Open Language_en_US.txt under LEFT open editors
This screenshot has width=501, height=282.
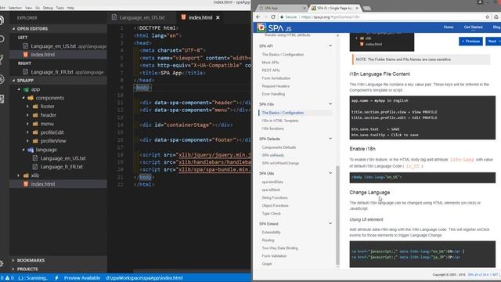[x=53, y=46]
